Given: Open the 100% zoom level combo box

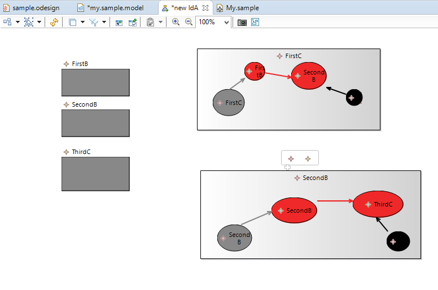Looking at the screenshot, I should click(214, 22).
